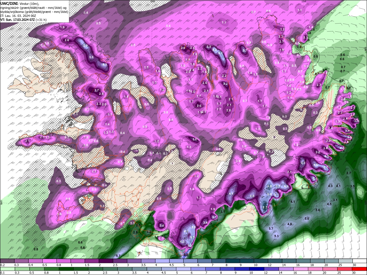The height and width of the screenshot is (275, 367).
Task: Click bottom legend lavender swatch starting at 5
Action: [x=183, y=269]
